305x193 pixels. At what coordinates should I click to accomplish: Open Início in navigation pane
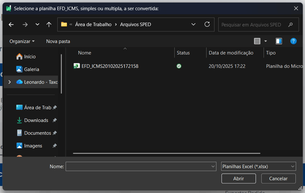[30, 56]
